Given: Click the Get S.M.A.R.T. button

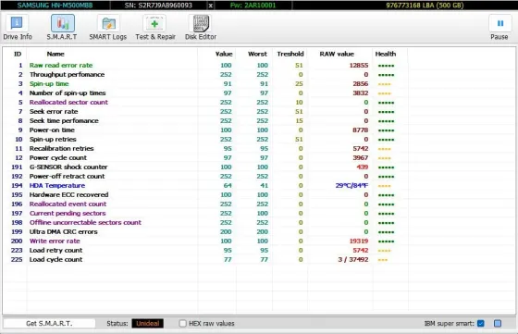Looking at the screenshot, I should (x=49, y=323).
